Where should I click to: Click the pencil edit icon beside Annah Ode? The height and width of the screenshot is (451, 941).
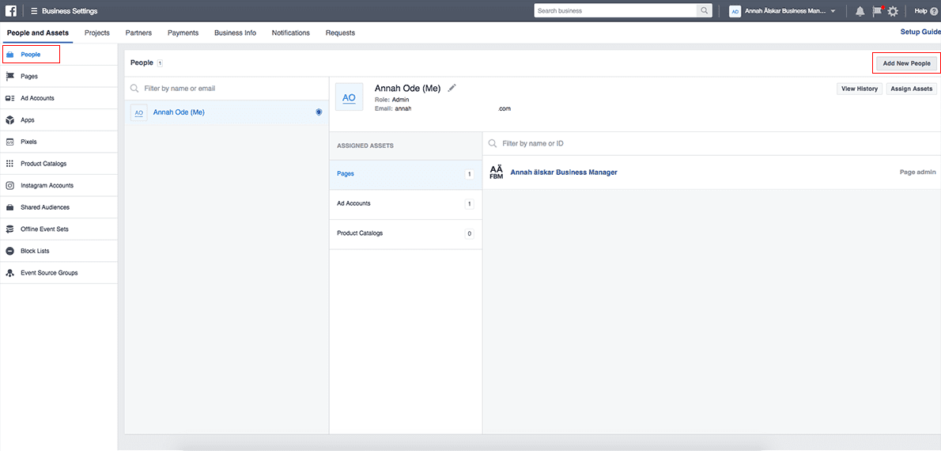pyautogui.click(x=452, y=88)
